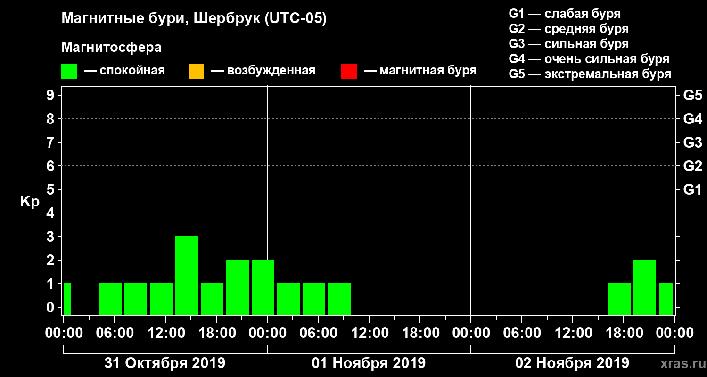This screenshot has height=377, width=707.
Task: Click 'G4 — очень сильная буря' legend line
Action: coord(589,59)
